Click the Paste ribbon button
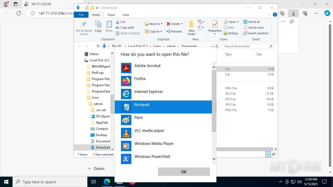Screen dimensions: 333x187 (109, 26)
